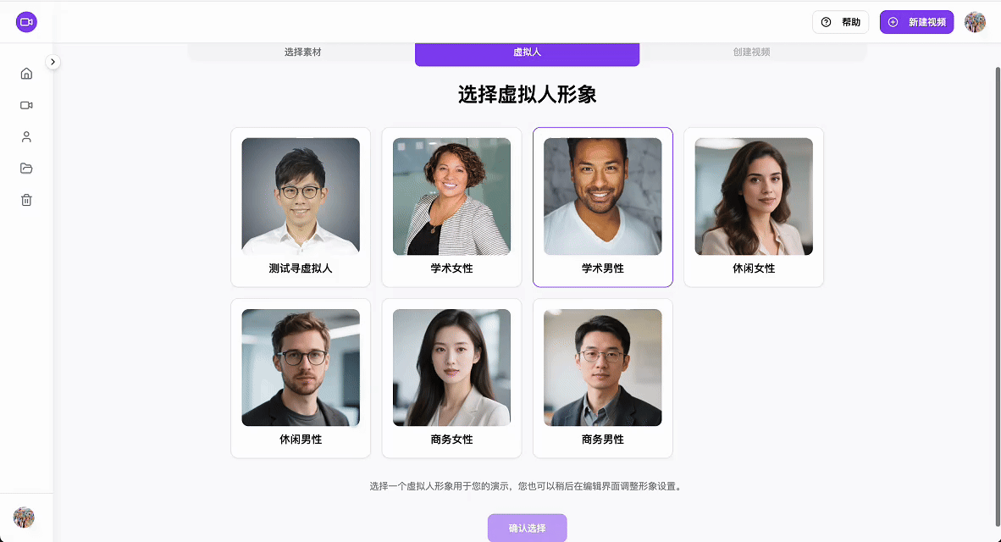This screenshot has height=542, width=1001.
Task: Select the 虚拟人 step tab
Action: coord(528,53)
